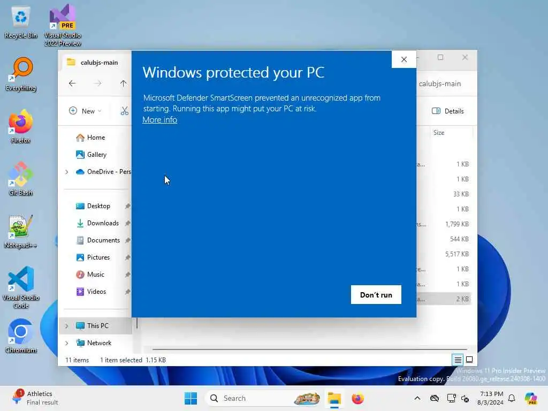
Task: Show hidden system tray icons
Action: [417, 398]
